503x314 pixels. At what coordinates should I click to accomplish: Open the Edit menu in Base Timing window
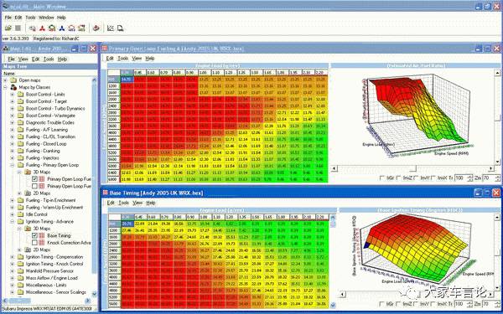coord(111,203)
